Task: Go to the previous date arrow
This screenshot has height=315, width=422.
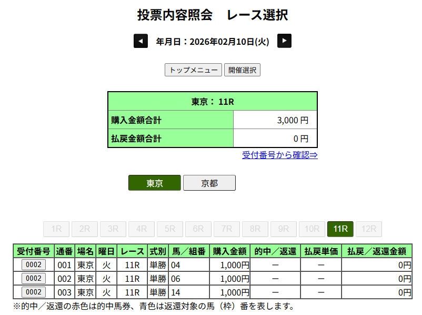Action: pos(140,41)
